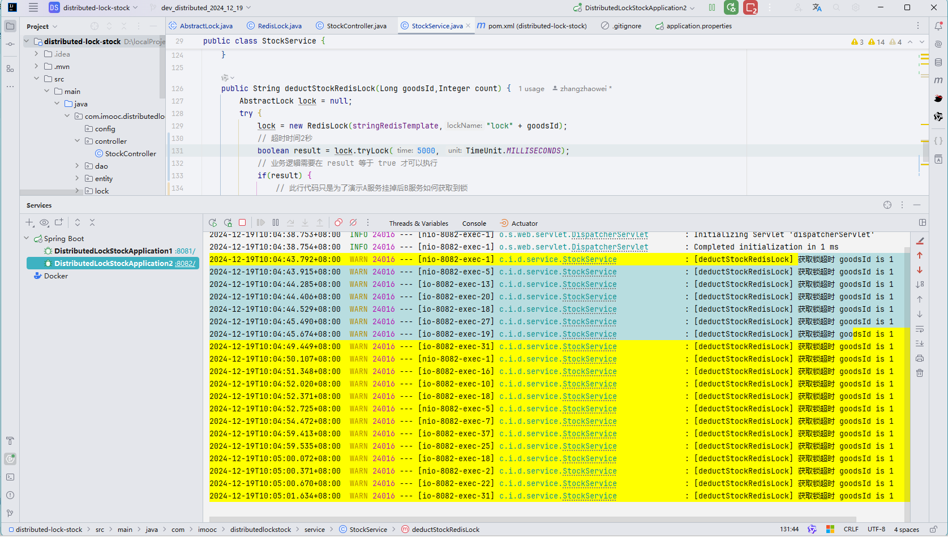Pause program in Services debug toolbar

[x=276, y=223]
